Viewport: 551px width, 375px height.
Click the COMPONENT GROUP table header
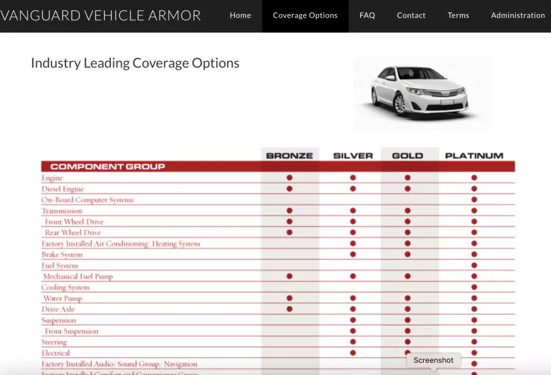point(108,167)
